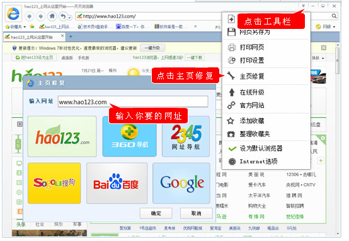Click the 智联招聘 link
The width and height of the screenshot is (349, 241).
[295, 206]
